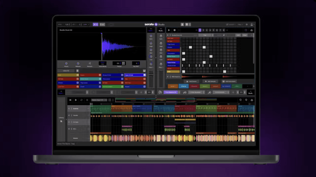
Task: Click Add Drums button
Action: [x=191, y=81]
